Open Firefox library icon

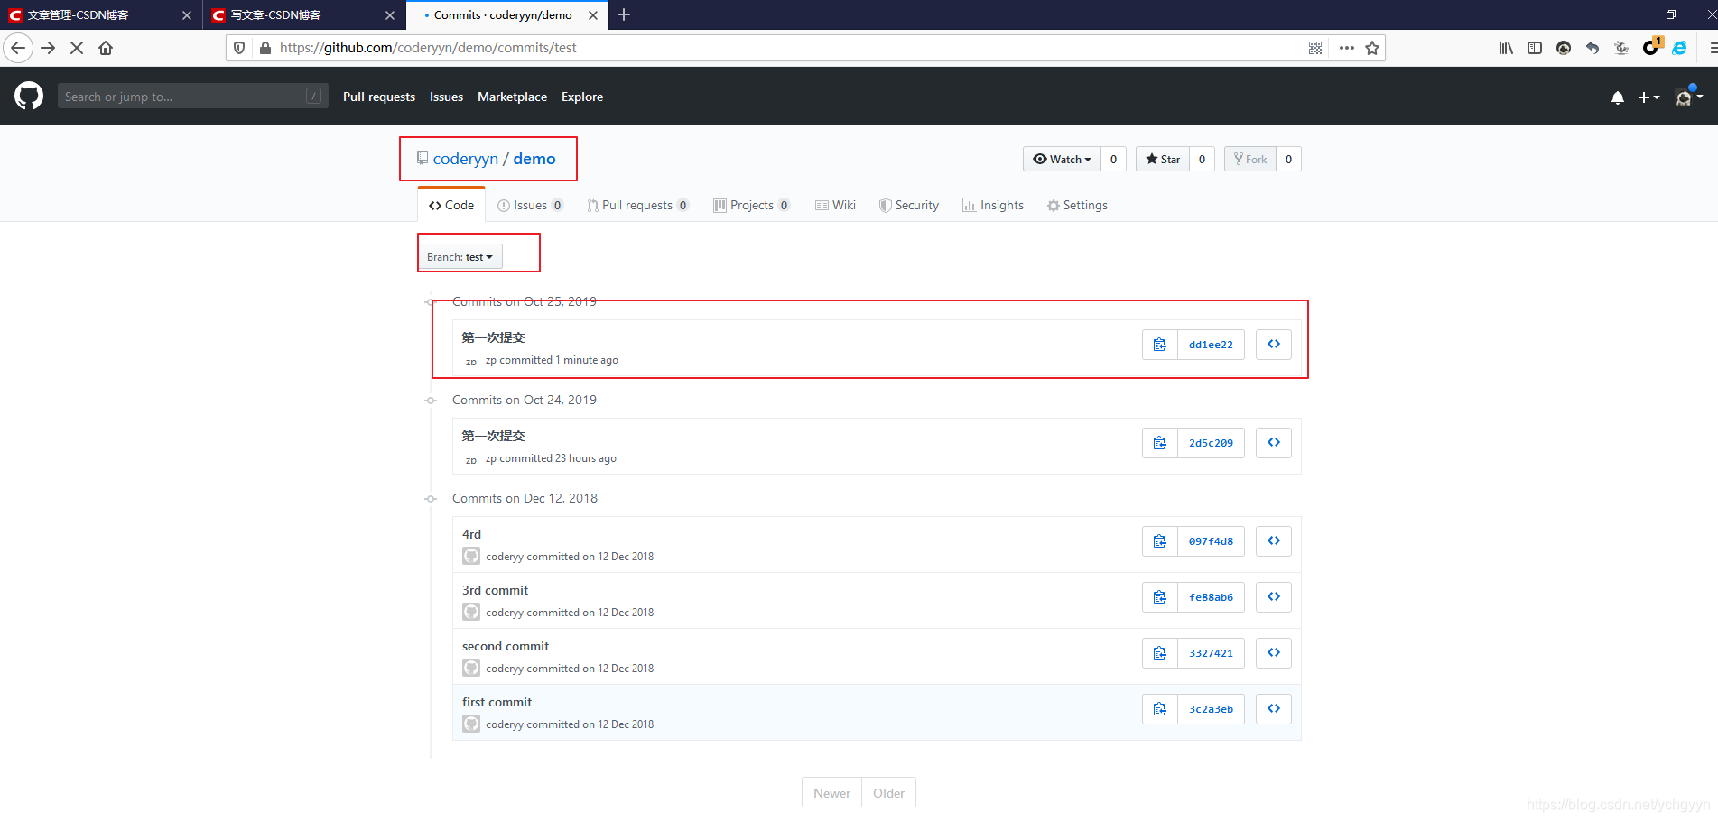click(x=1506, y=48)
